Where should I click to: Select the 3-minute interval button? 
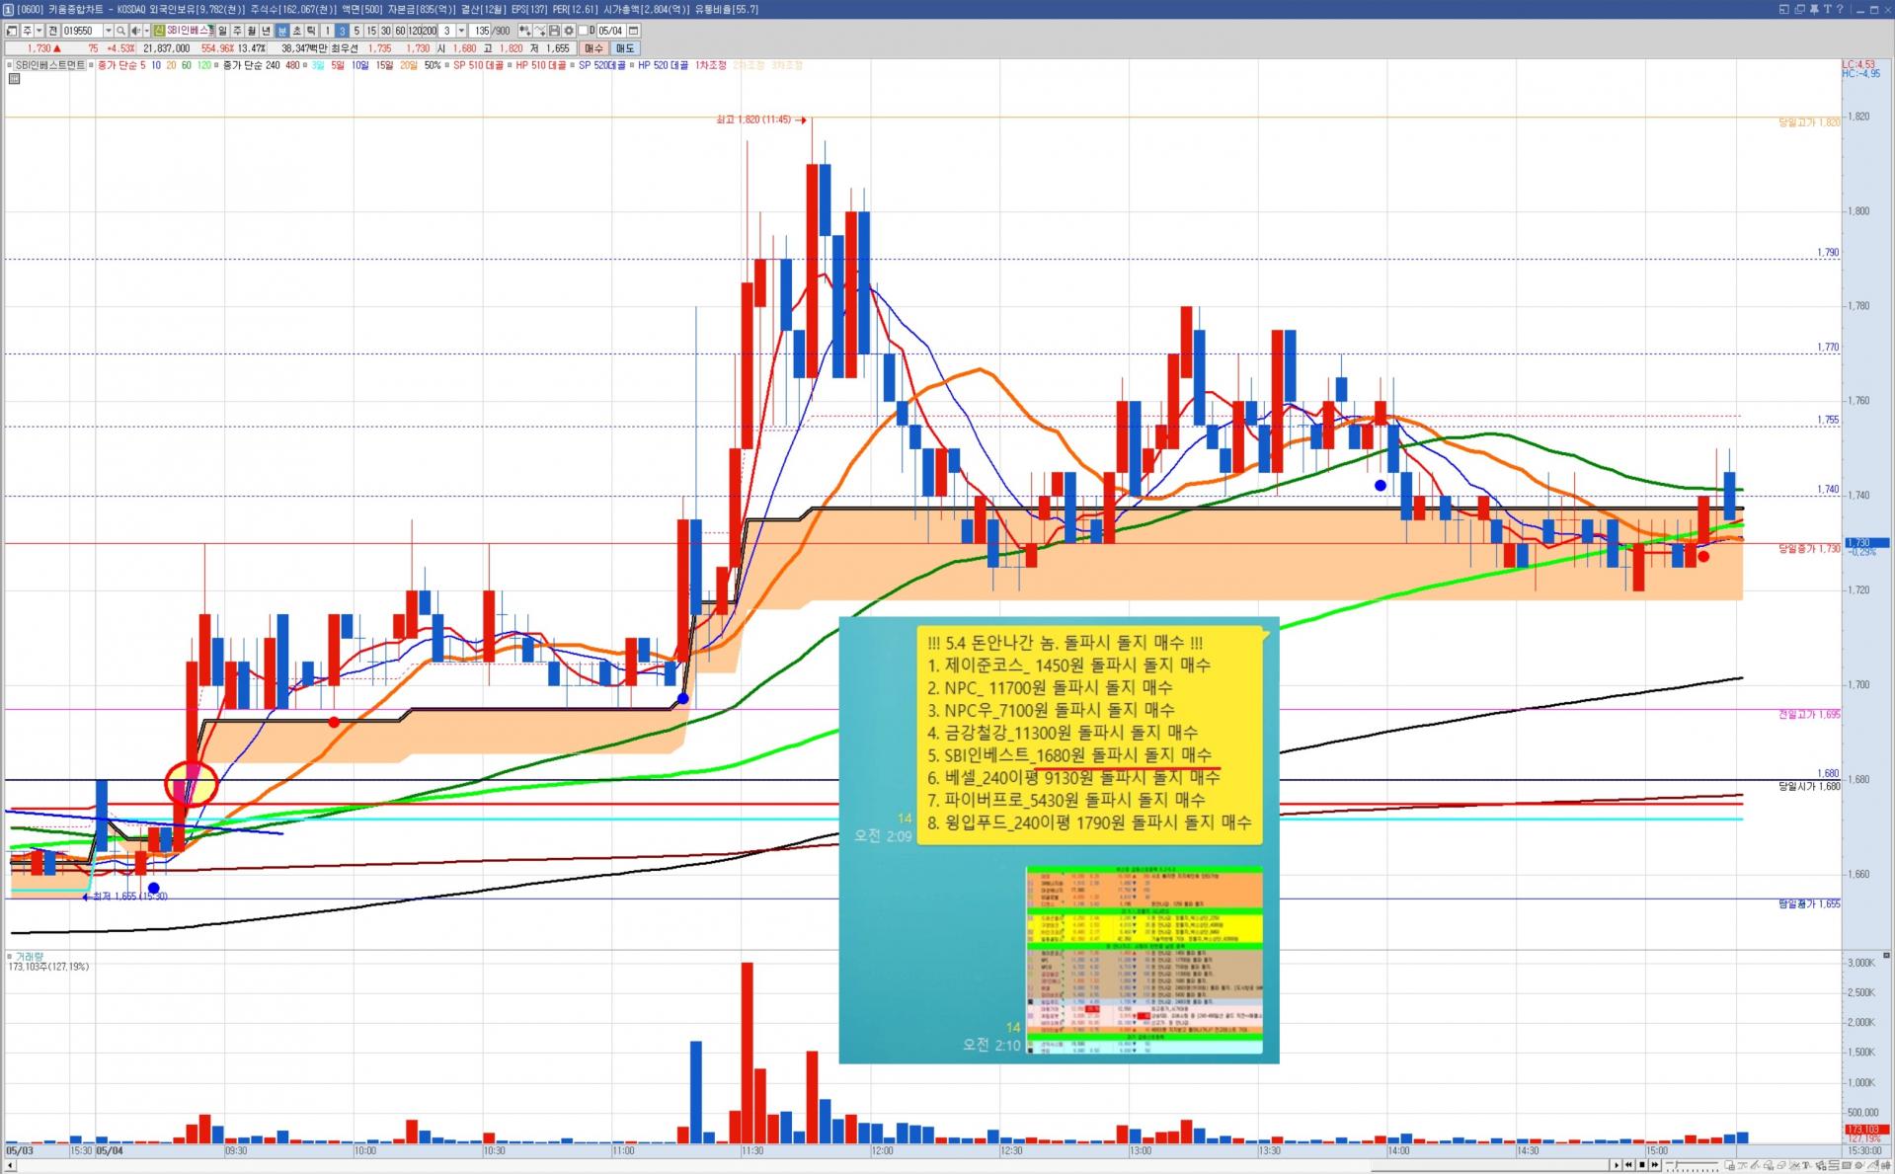tap(342, 31)
